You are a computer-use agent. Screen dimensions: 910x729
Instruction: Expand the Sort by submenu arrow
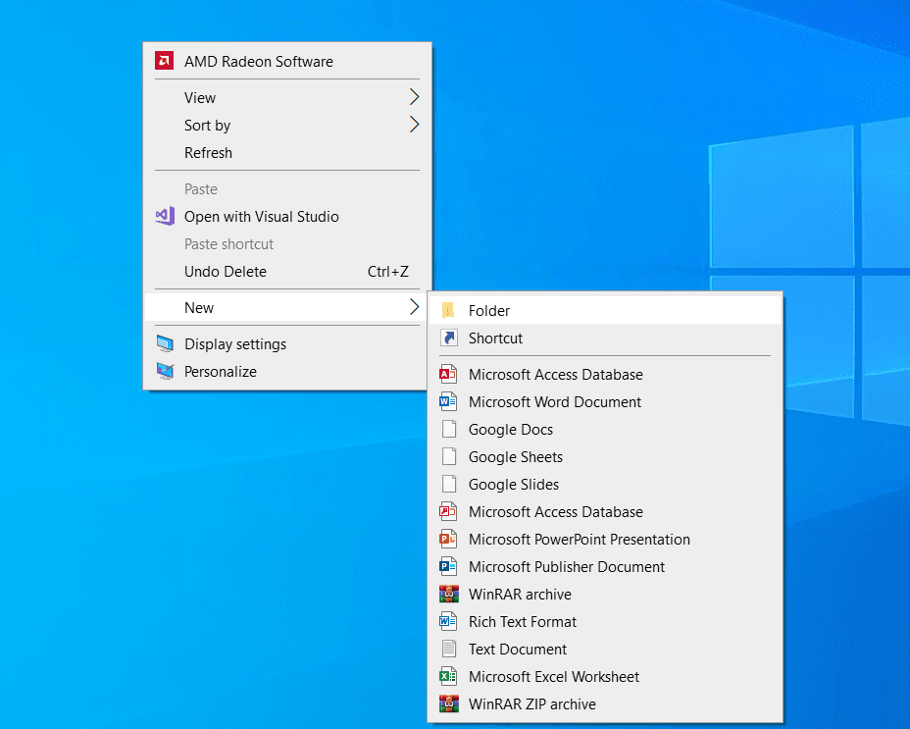[x=414, y=124]
